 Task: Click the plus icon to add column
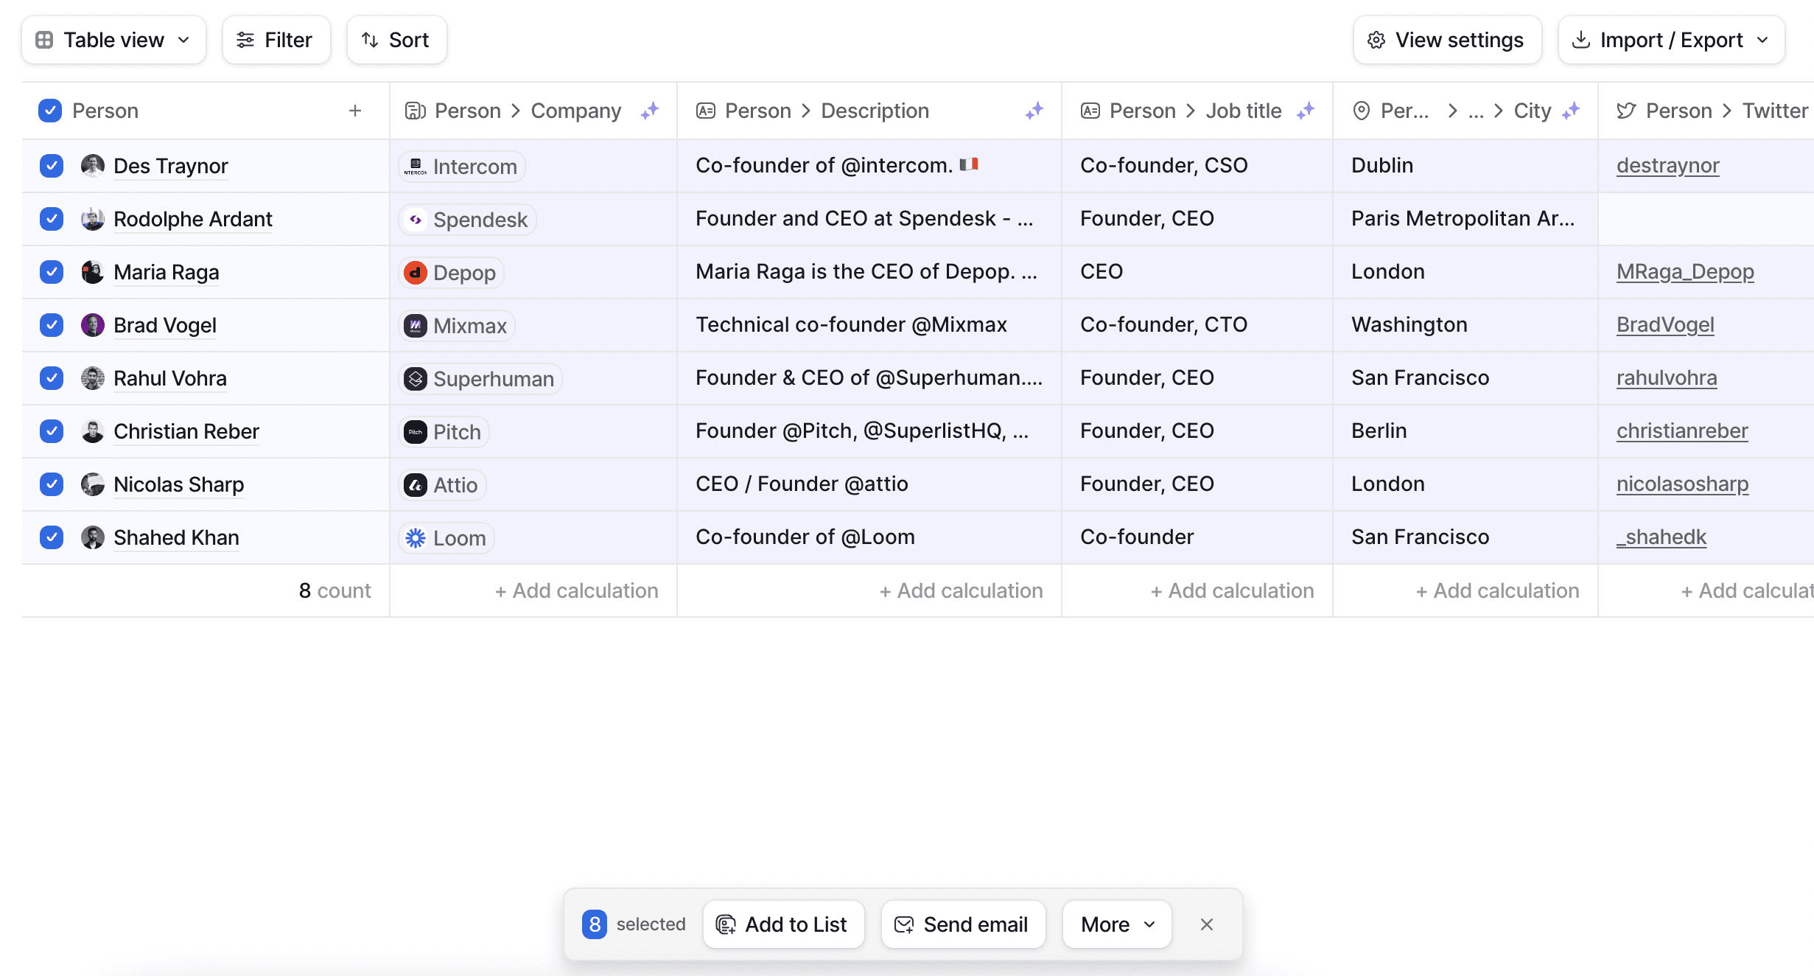[355, 111]
